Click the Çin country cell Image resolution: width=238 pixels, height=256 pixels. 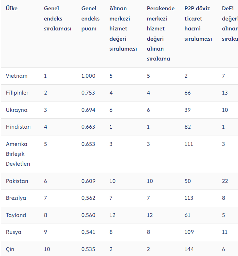10,249
